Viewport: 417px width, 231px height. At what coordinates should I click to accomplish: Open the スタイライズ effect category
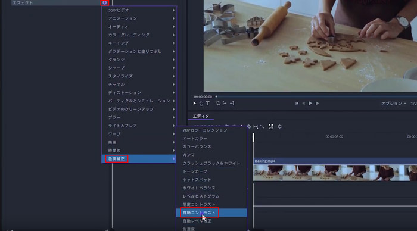pyautogui.click(x=139, y=76)
